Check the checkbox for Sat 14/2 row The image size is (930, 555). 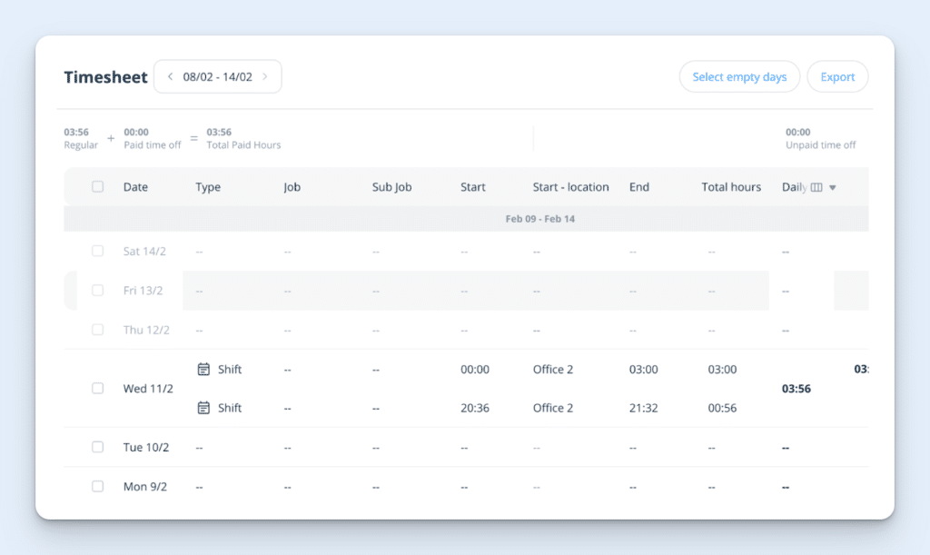pyautogui.click(x=97, y=251)
